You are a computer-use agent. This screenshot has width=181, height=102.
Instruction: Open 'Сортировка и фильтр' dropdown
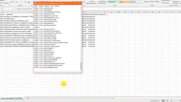coord(176,3)
